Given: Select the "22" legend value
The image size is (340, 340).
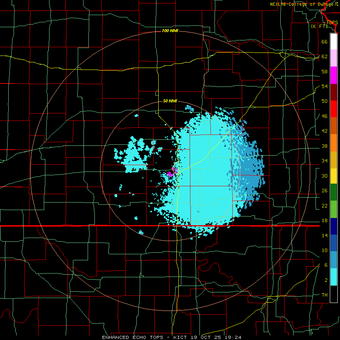Looking at the screenshot, I should point(325,206).
